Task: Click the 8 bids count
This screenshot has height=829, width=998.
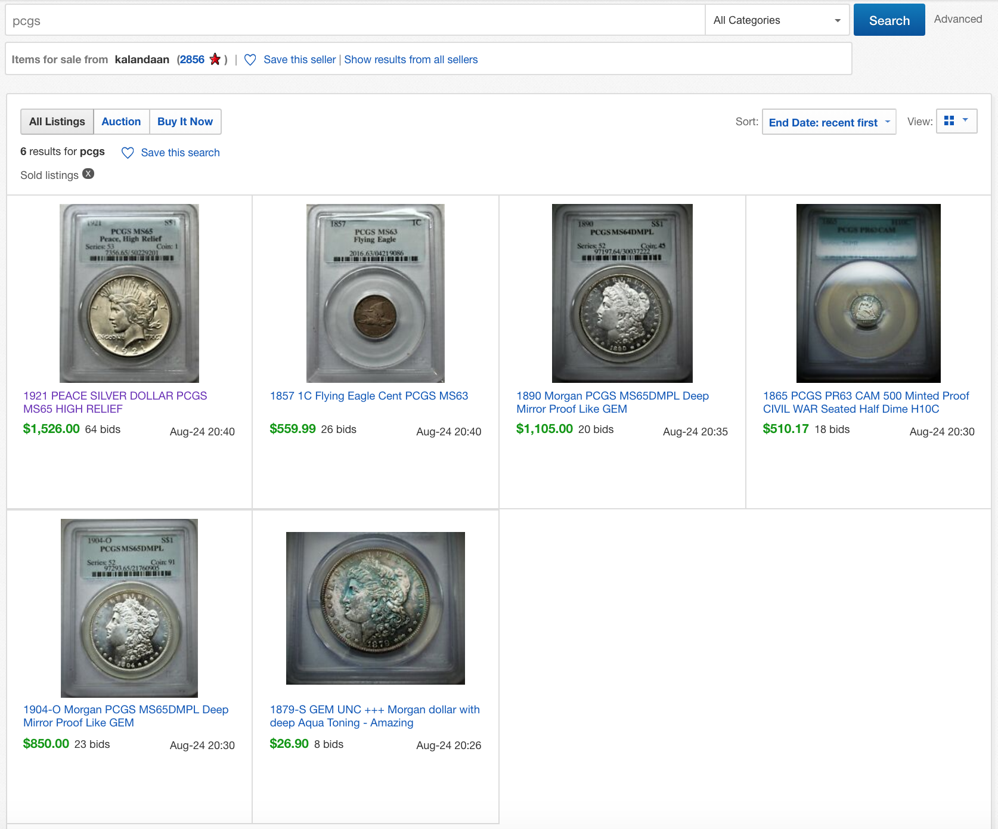Action: 328,744
